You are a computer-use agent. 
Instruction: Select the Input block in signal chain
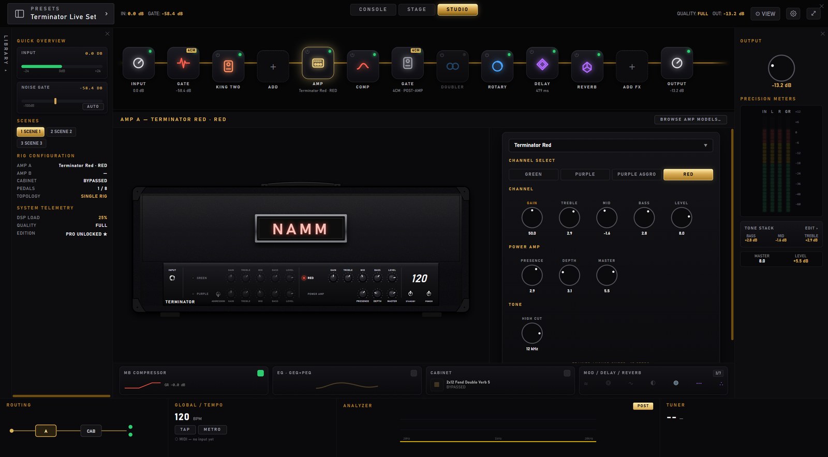(x=138, y=64)
